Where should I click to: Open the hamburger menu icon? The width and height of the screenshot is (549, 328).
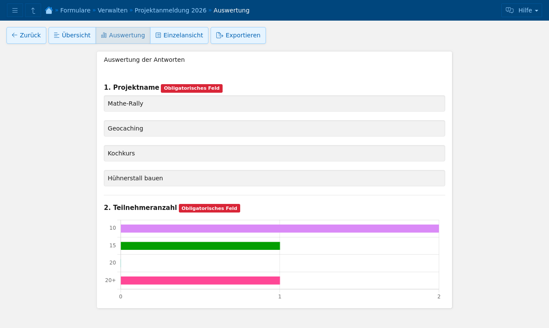click(15, 10)
